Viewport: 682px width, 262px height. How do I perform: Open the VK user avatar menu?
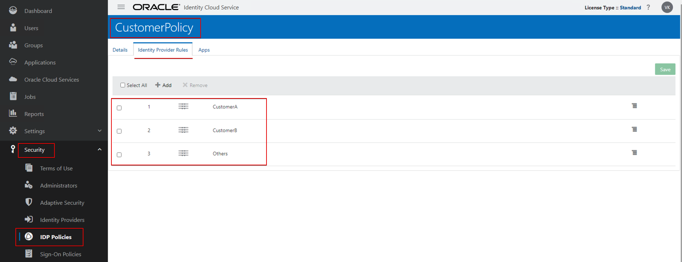[x=667, y=7]
